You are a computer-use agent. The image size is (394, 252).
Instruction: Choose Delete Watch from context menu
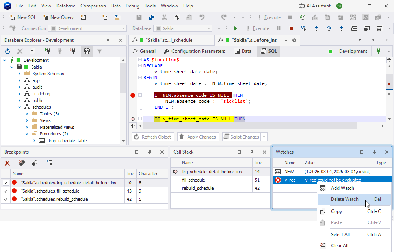[354, 199]
